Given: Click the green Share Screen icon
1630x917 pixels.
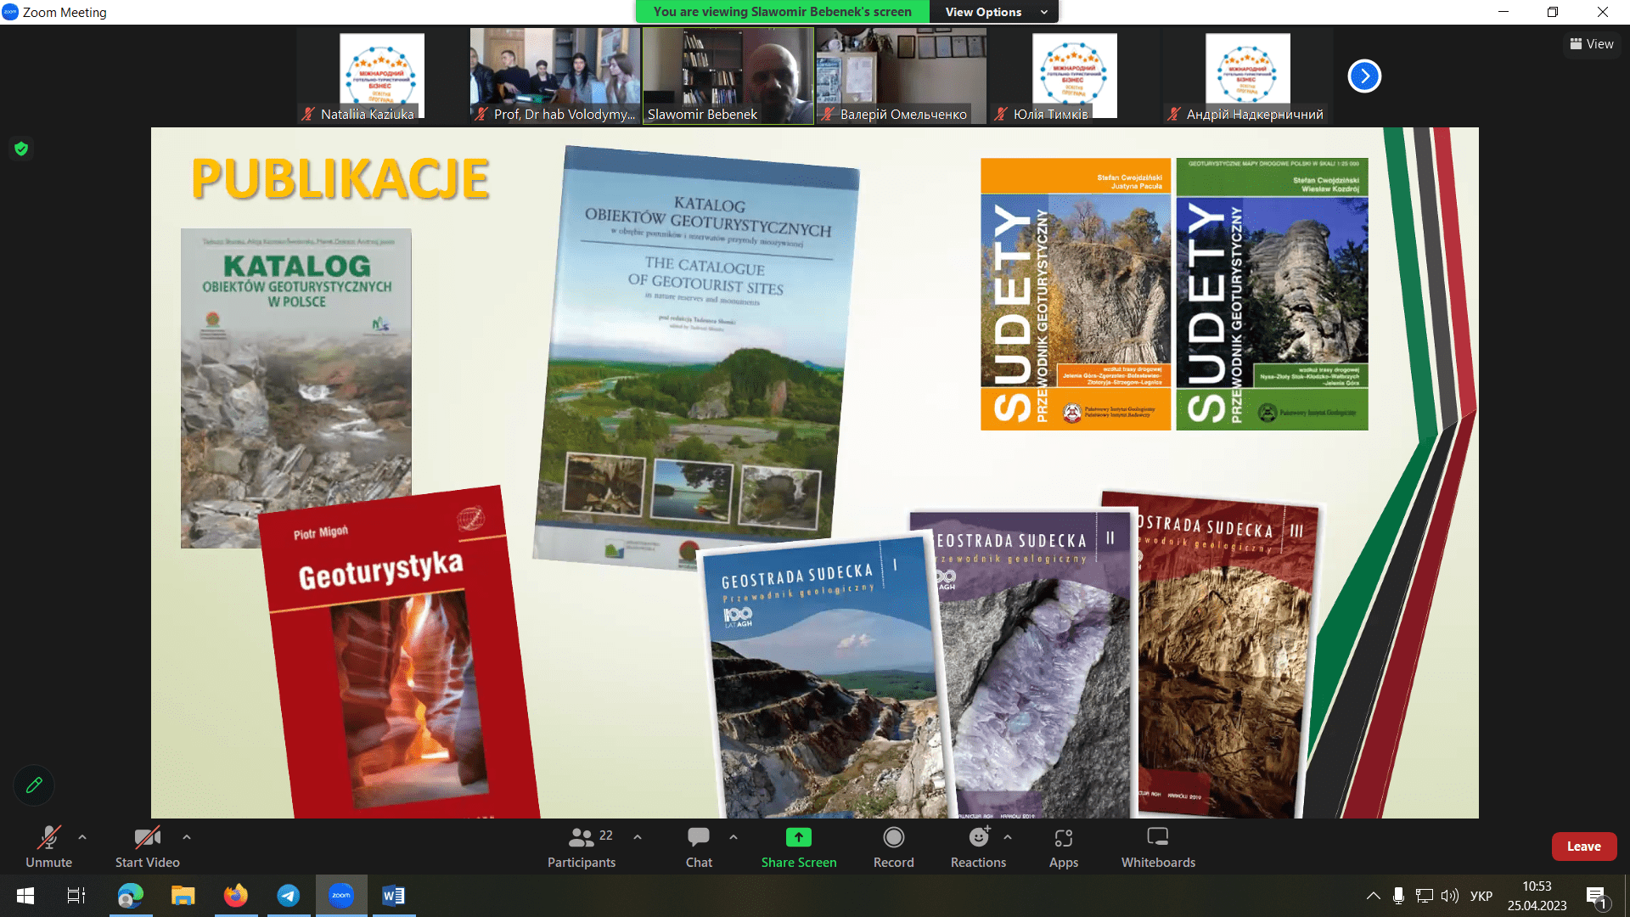Looking at the screenshot, I should point(798,838).
